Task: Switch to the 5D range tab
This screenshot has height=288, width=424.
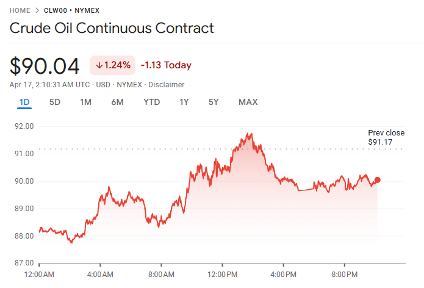Action: tap(55, 102)
